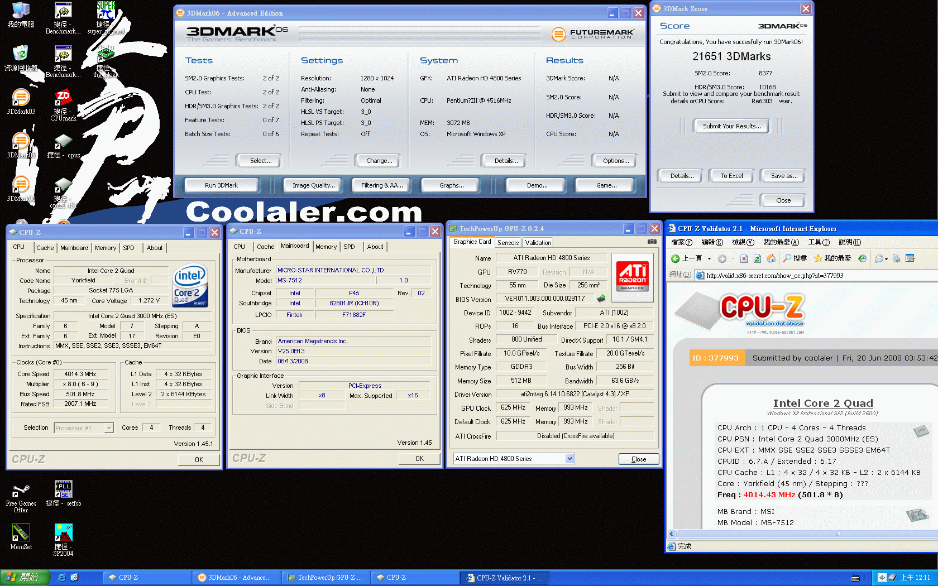Click the Start button on taskbar
Screen dimensions: 938x586
tap(25, 578)
